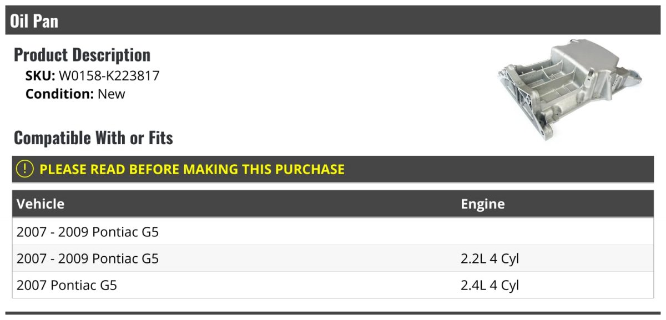Open the oil pan product image
The height and width of the screenshot is (320, 666).
coord(571,89)
